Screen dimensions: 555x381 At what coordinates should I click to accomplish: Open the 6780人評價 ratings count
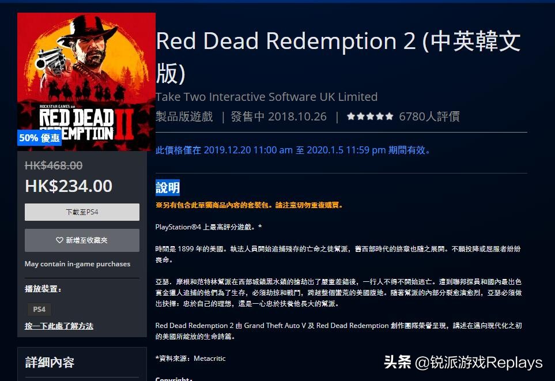click(429, 116)
